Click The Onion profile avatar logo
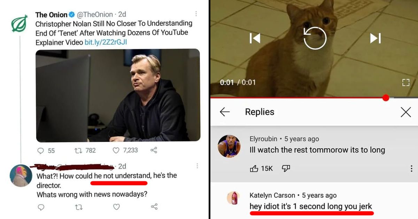The height and width of the screenshot is (219, 418). 19,23
